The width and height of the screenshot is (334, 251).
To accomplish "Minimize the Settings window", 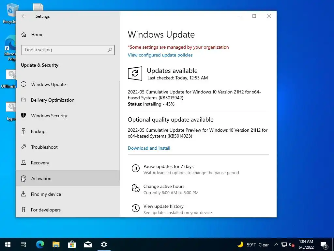I will tap(239, 16).
